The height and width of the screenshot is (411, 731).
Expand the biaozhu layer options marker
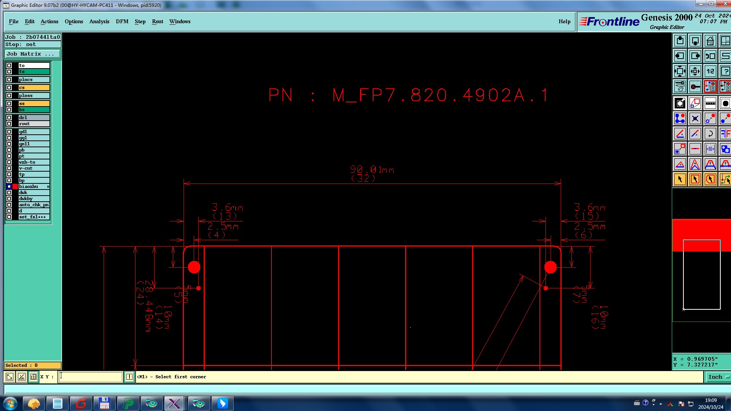coord(48,186)
